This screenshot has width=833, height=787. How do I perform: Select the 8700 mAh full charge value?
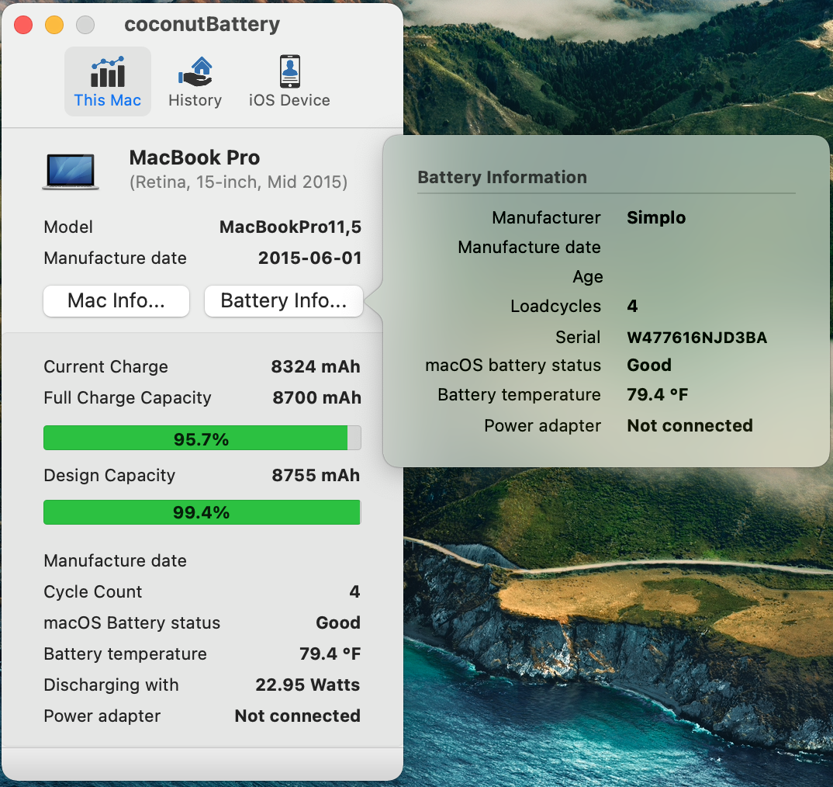316,397
